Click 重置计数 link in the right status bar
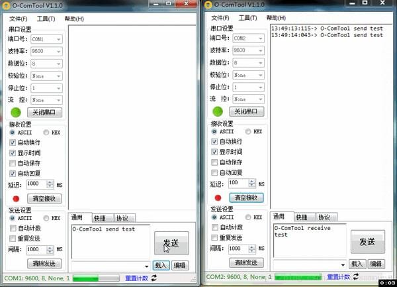 coord(338,276)
